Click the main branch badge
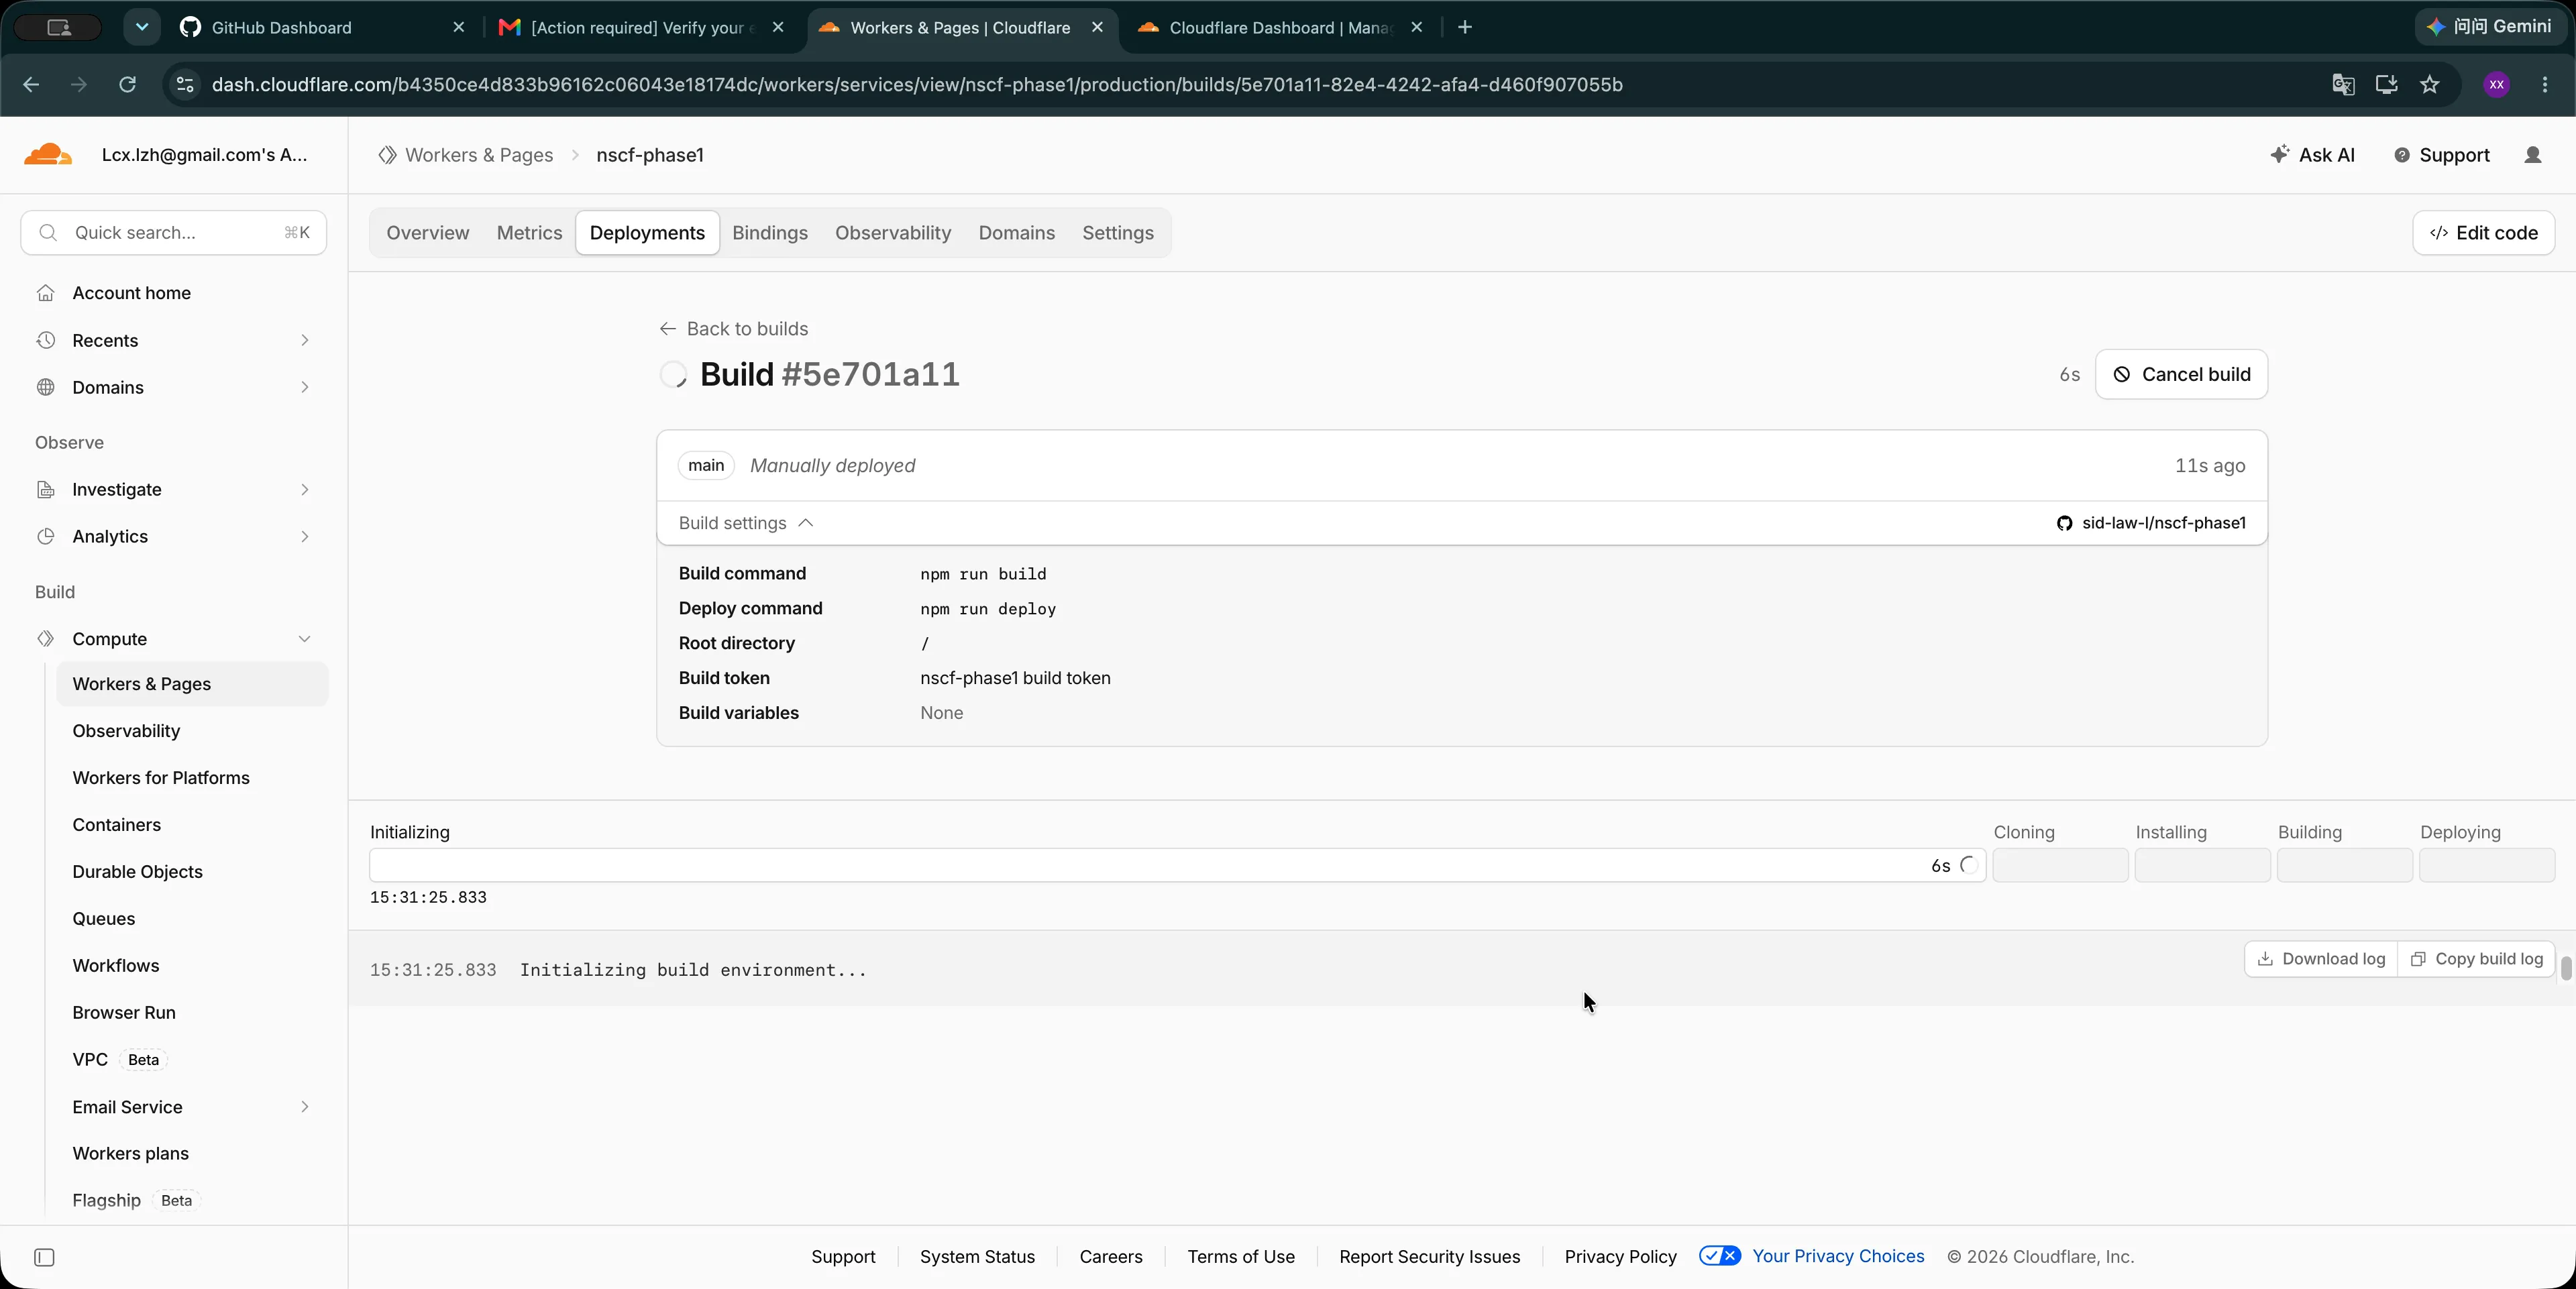 tap(706, 466)
